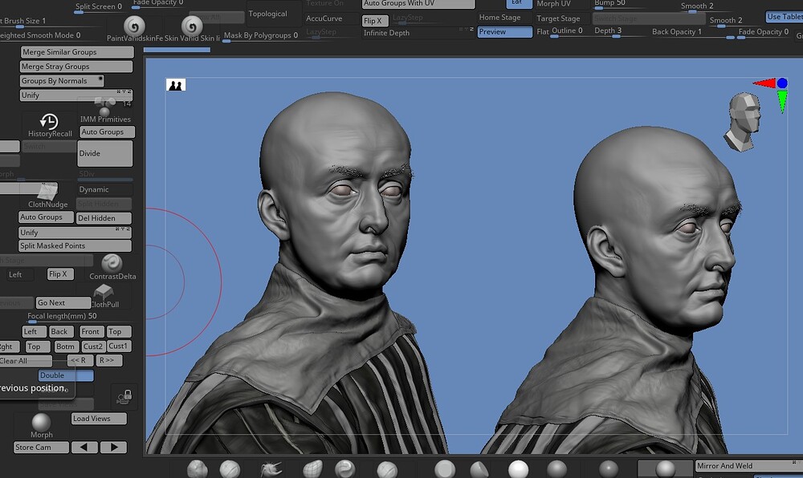Screen dimensions: 803x478
Task: Click Merge Similar Groups
Action: (77, 52)
